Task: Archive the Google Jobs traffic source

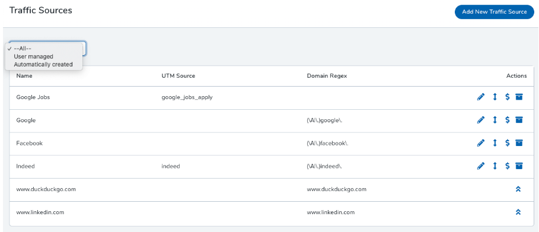Action: pyautogui.click(x=519, y=97)
